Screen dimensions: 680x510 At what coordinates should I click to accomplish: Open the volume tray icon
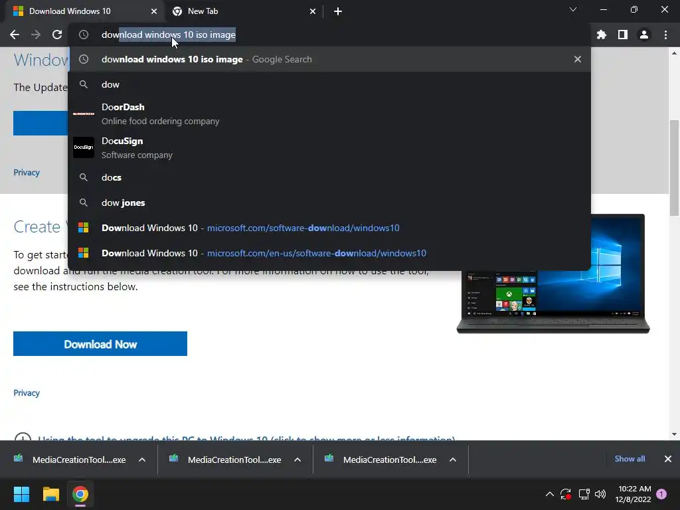click(x=600, y=494)
